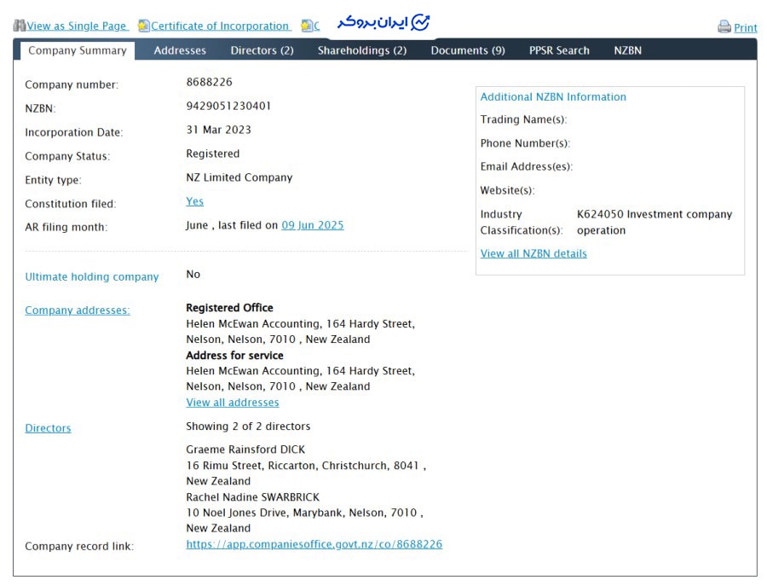
Task: Switch to the PPSR Search tab
Action: 559,50
